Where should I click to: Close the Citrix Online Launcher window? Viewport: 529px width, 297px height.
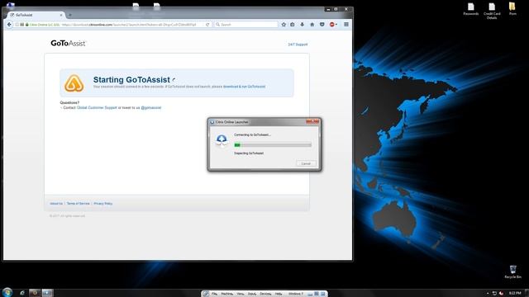(312, 121)
